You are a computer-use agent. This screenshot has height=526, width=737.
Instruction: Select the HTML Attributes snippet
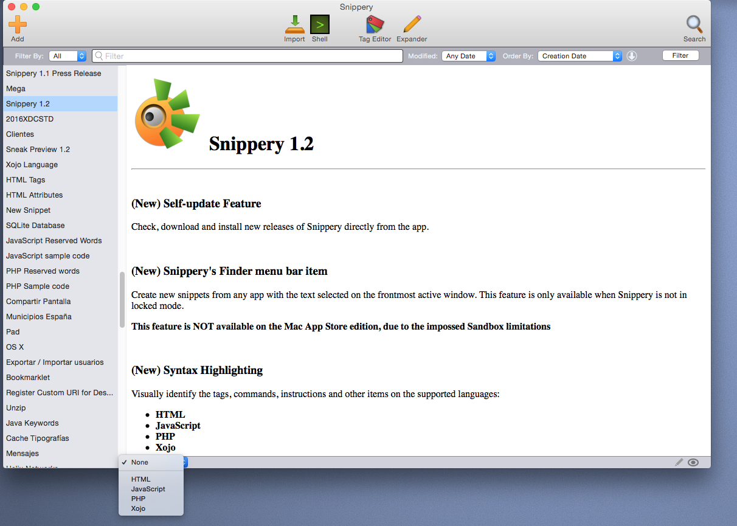pyautogui.click(x=60, y=195)
